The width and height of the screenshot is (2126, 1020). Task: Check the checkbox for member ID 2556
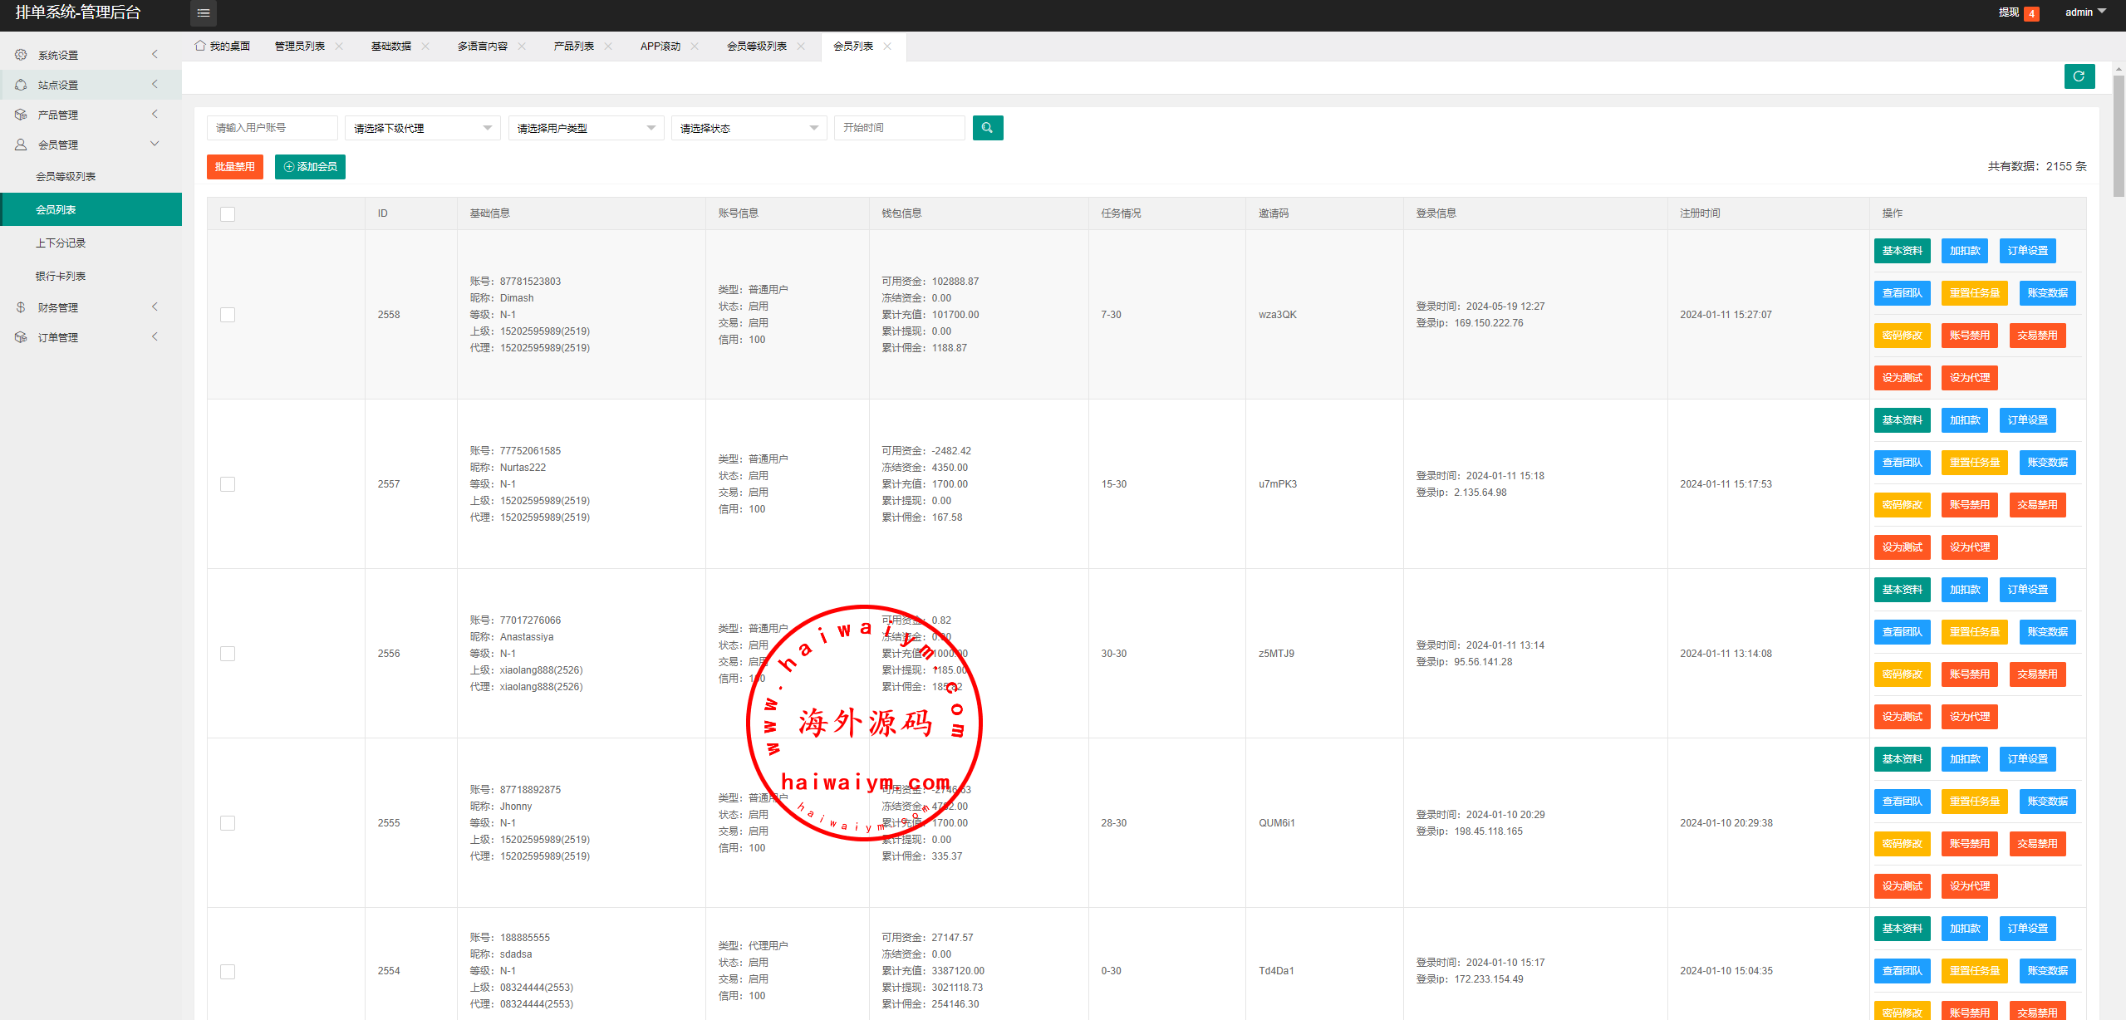point(228,654)
